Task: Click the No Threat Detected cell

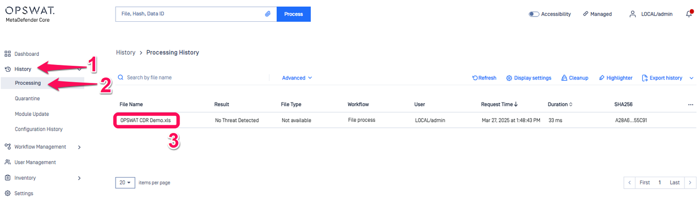Action: 237,120
